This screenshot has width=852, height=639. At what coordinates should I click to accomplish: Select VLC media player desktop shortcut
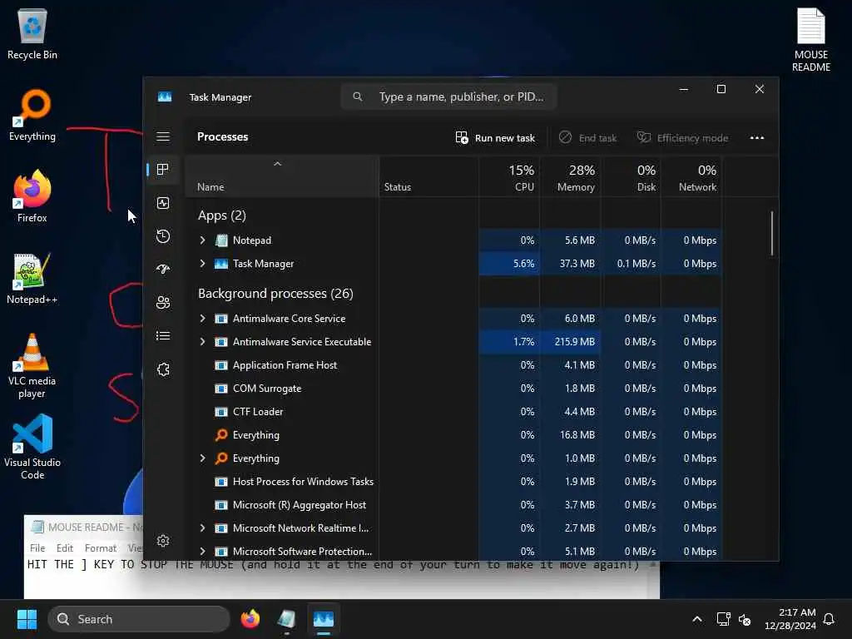click(x=32, y=366)
